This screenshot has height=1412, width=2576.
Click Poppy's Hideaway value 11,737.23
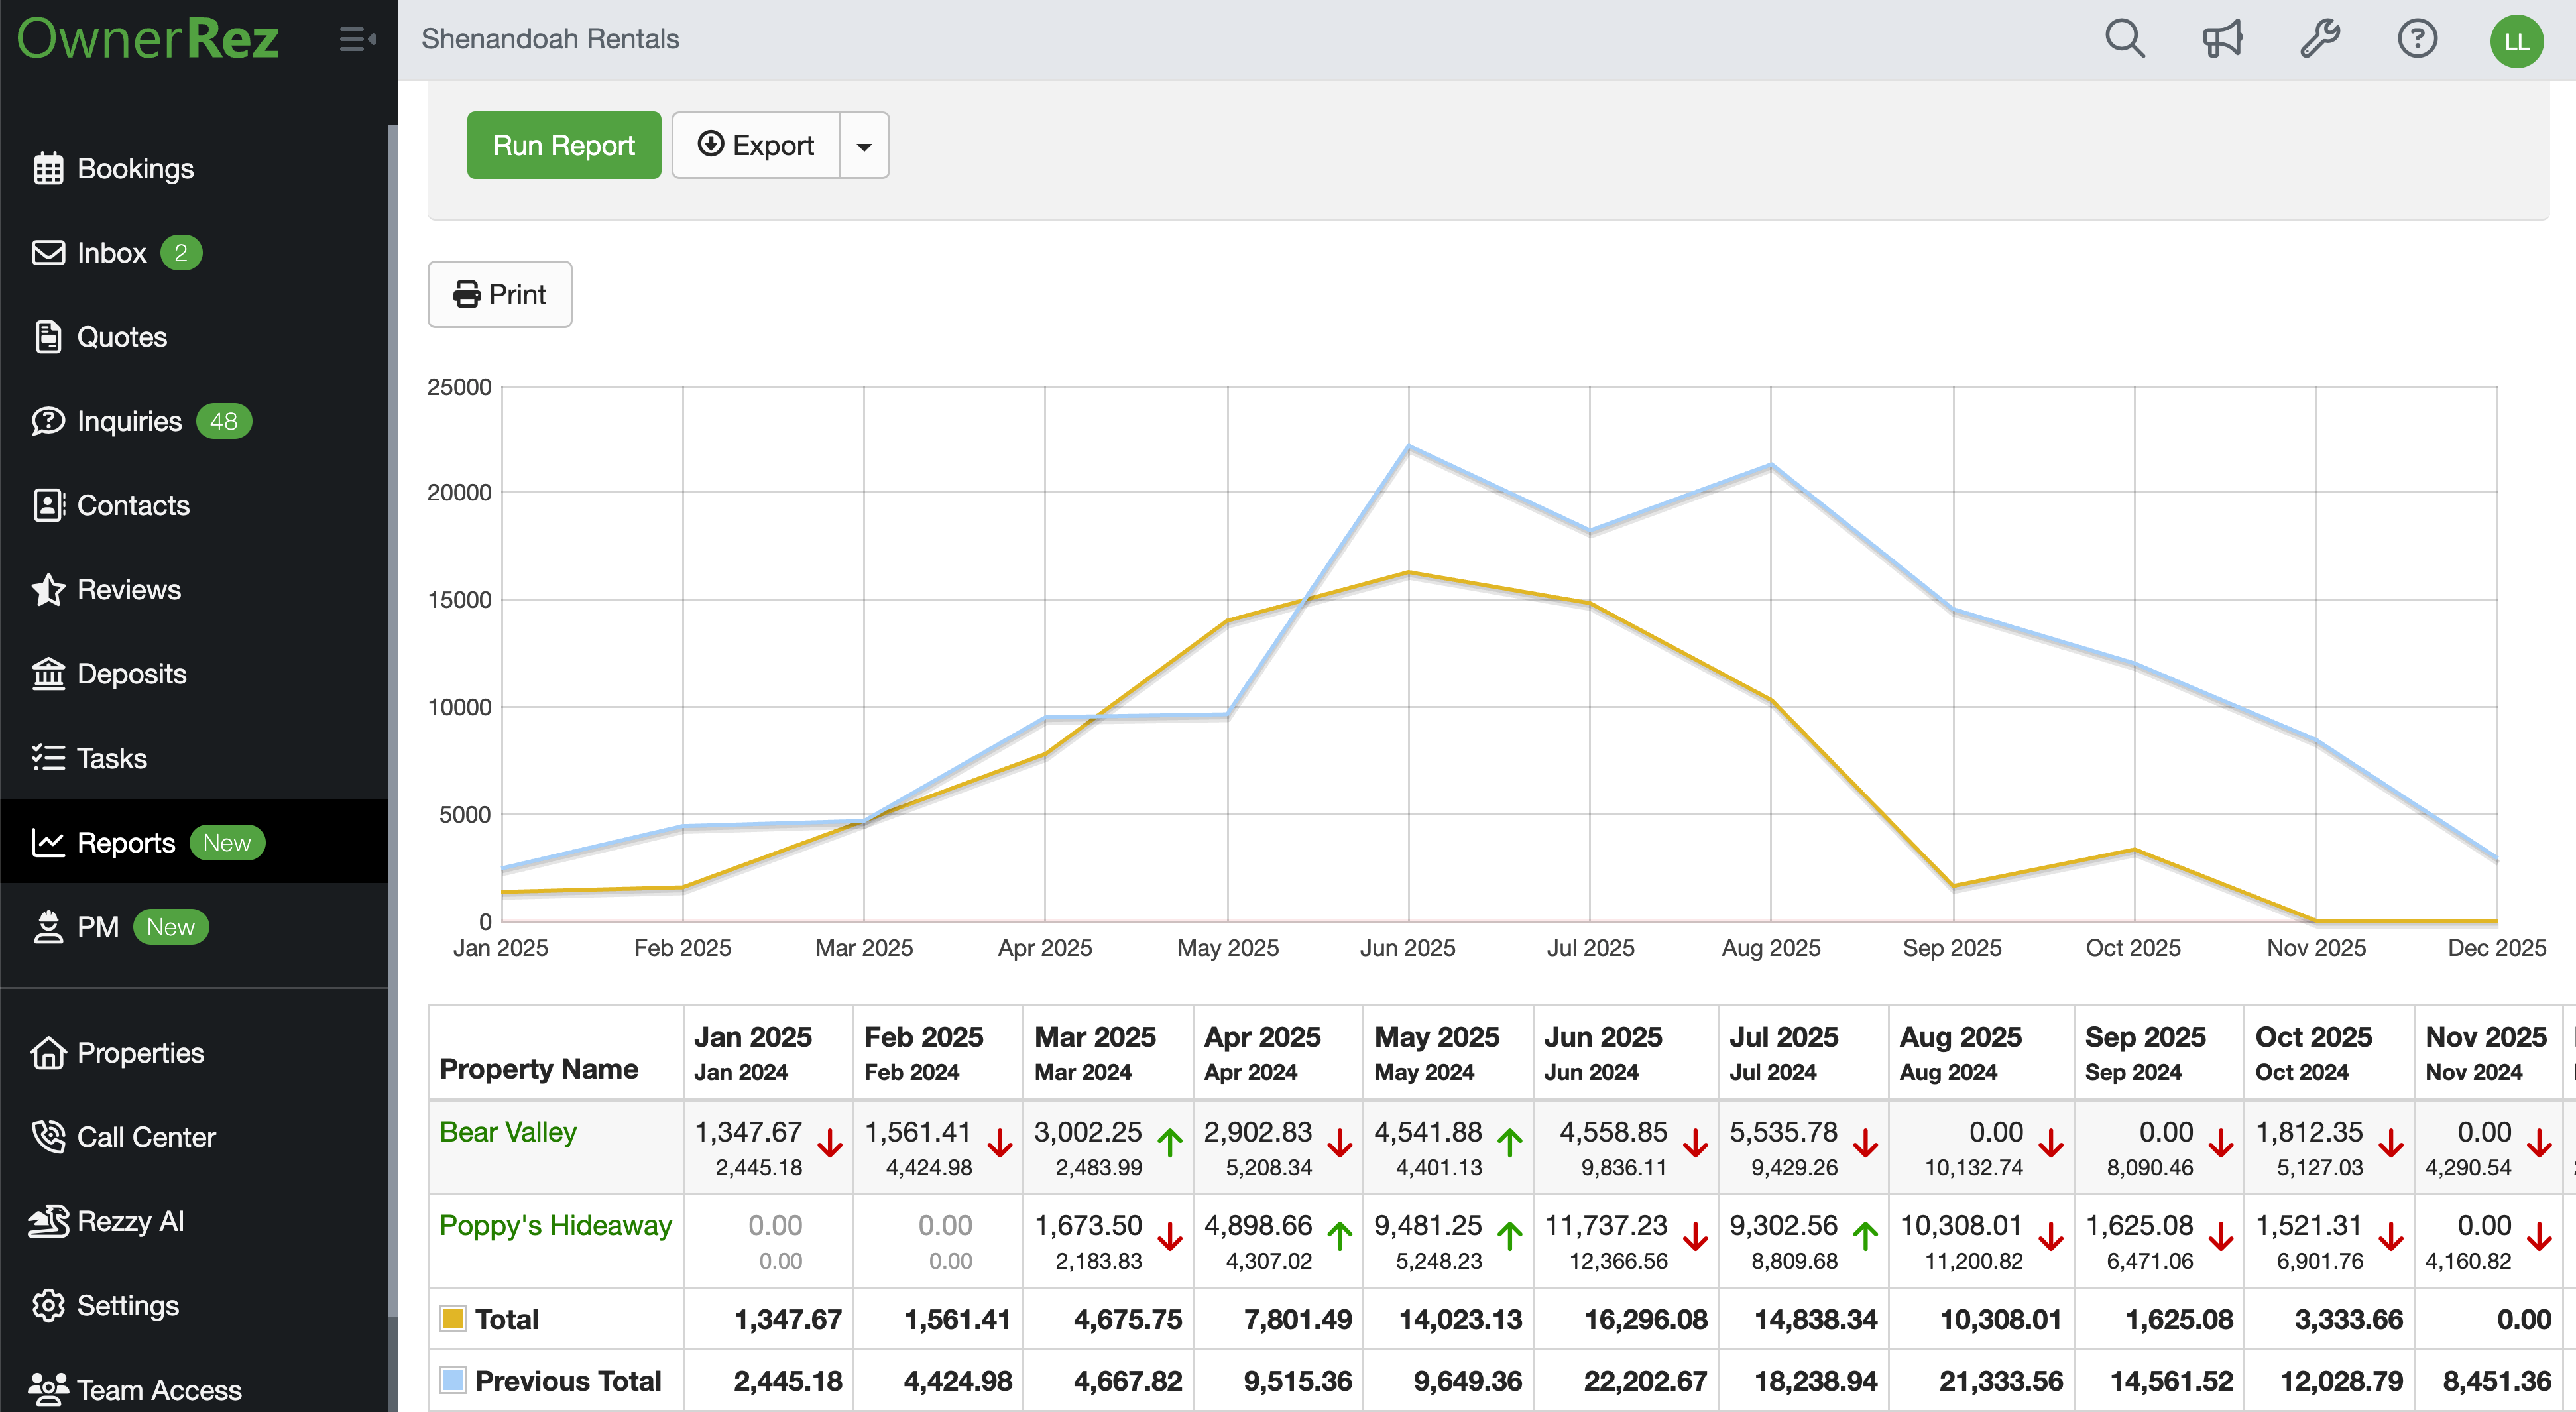(1606, 1226)
